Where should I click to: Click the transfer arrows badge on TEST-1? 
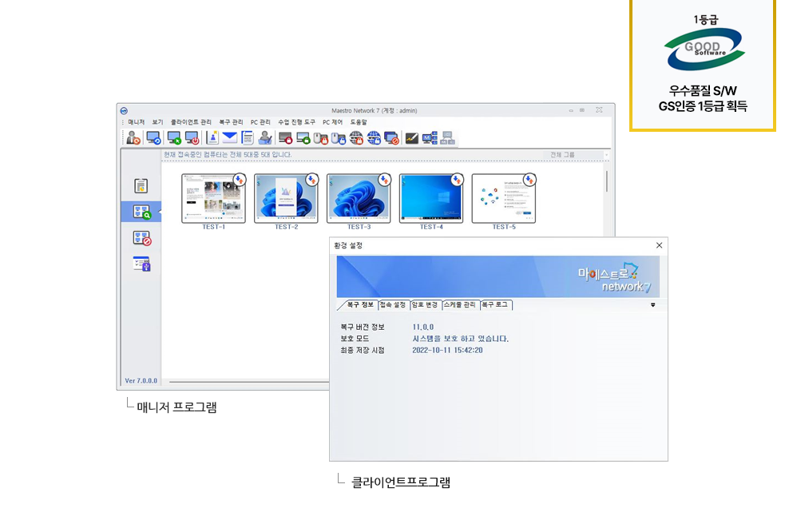239,180
